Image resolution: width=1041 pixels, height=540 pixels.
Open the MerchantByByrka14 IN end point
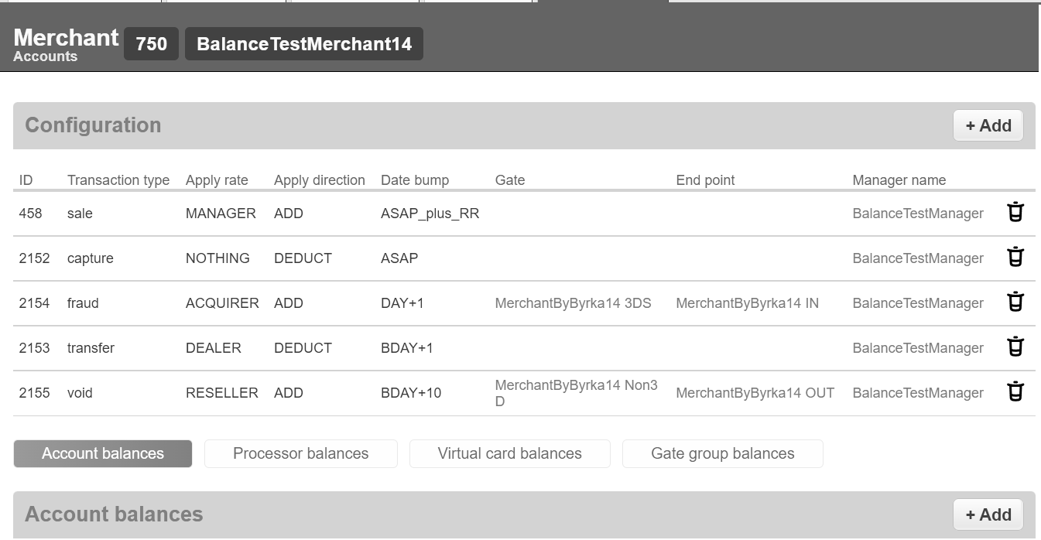point(747,303)
